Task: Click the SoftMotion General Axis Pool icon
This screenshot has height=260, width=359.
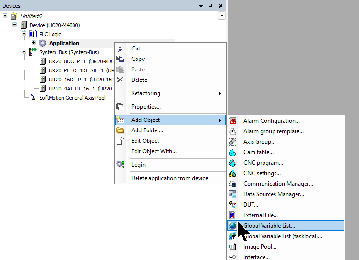Action: coord(33,97)
